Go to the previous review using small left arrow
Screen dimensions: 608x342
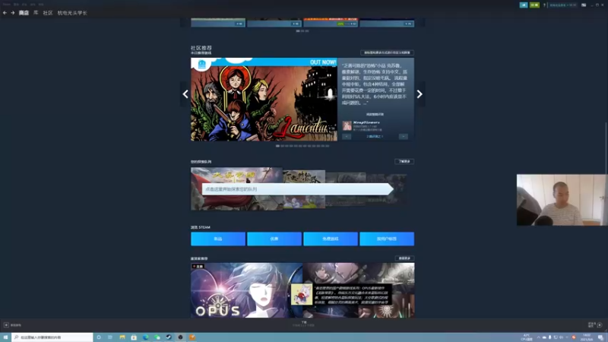click(x=347, y=137)
